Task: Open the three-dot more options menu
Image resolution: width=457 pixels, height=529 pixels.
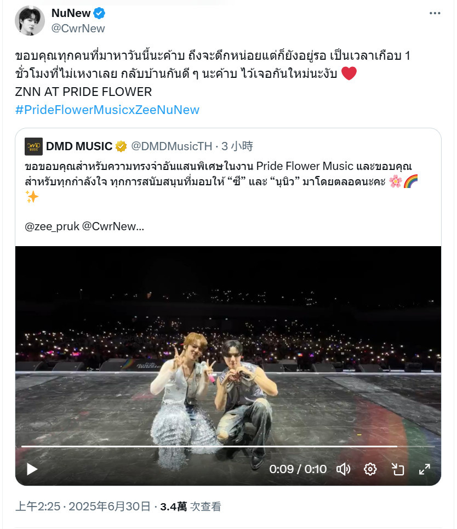Action: tap(435, 13)
